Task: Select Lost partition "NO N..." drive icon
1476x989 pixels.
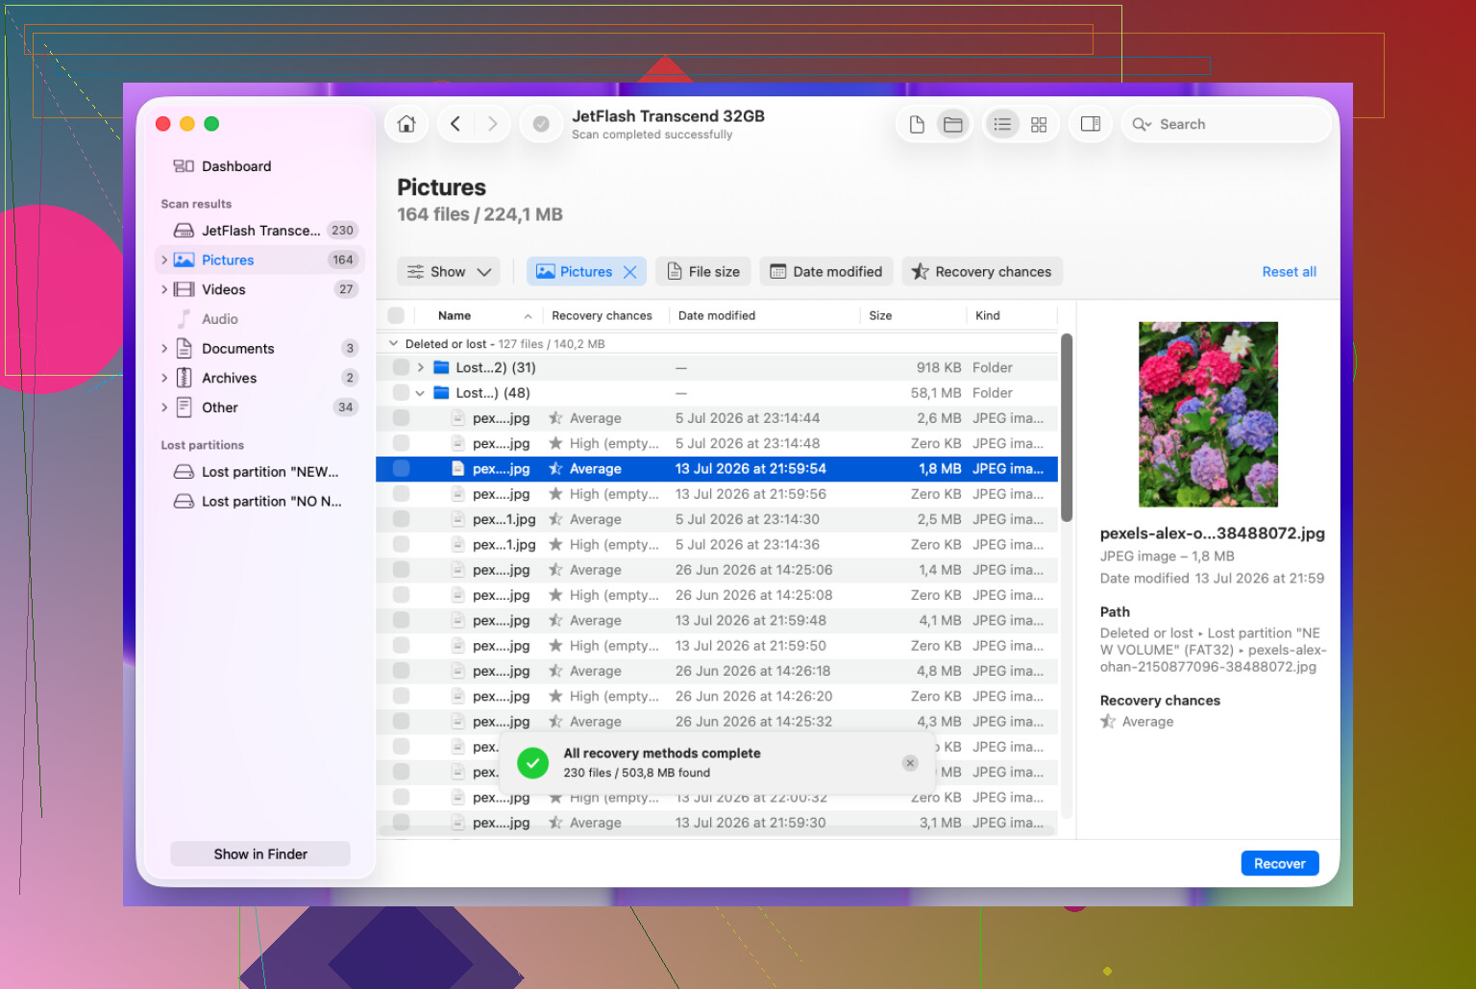Action: coord(184,502)
